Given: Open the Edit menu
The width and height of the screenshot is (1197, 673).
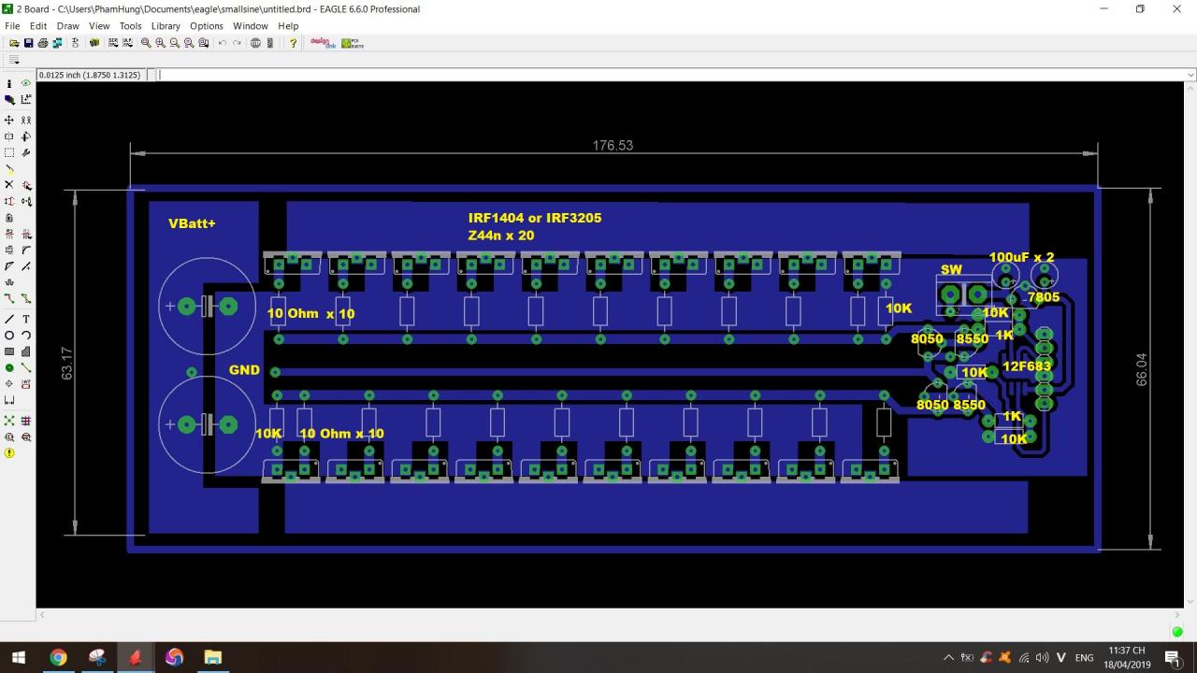Looking at the screenshot, I should 38,26.
